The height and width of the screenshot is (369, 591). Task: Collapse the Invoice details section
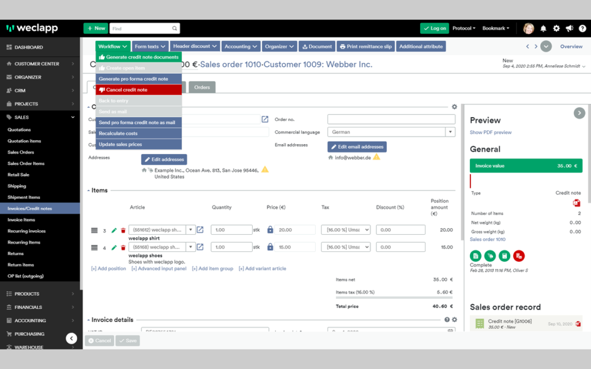[x=88, y=320]
